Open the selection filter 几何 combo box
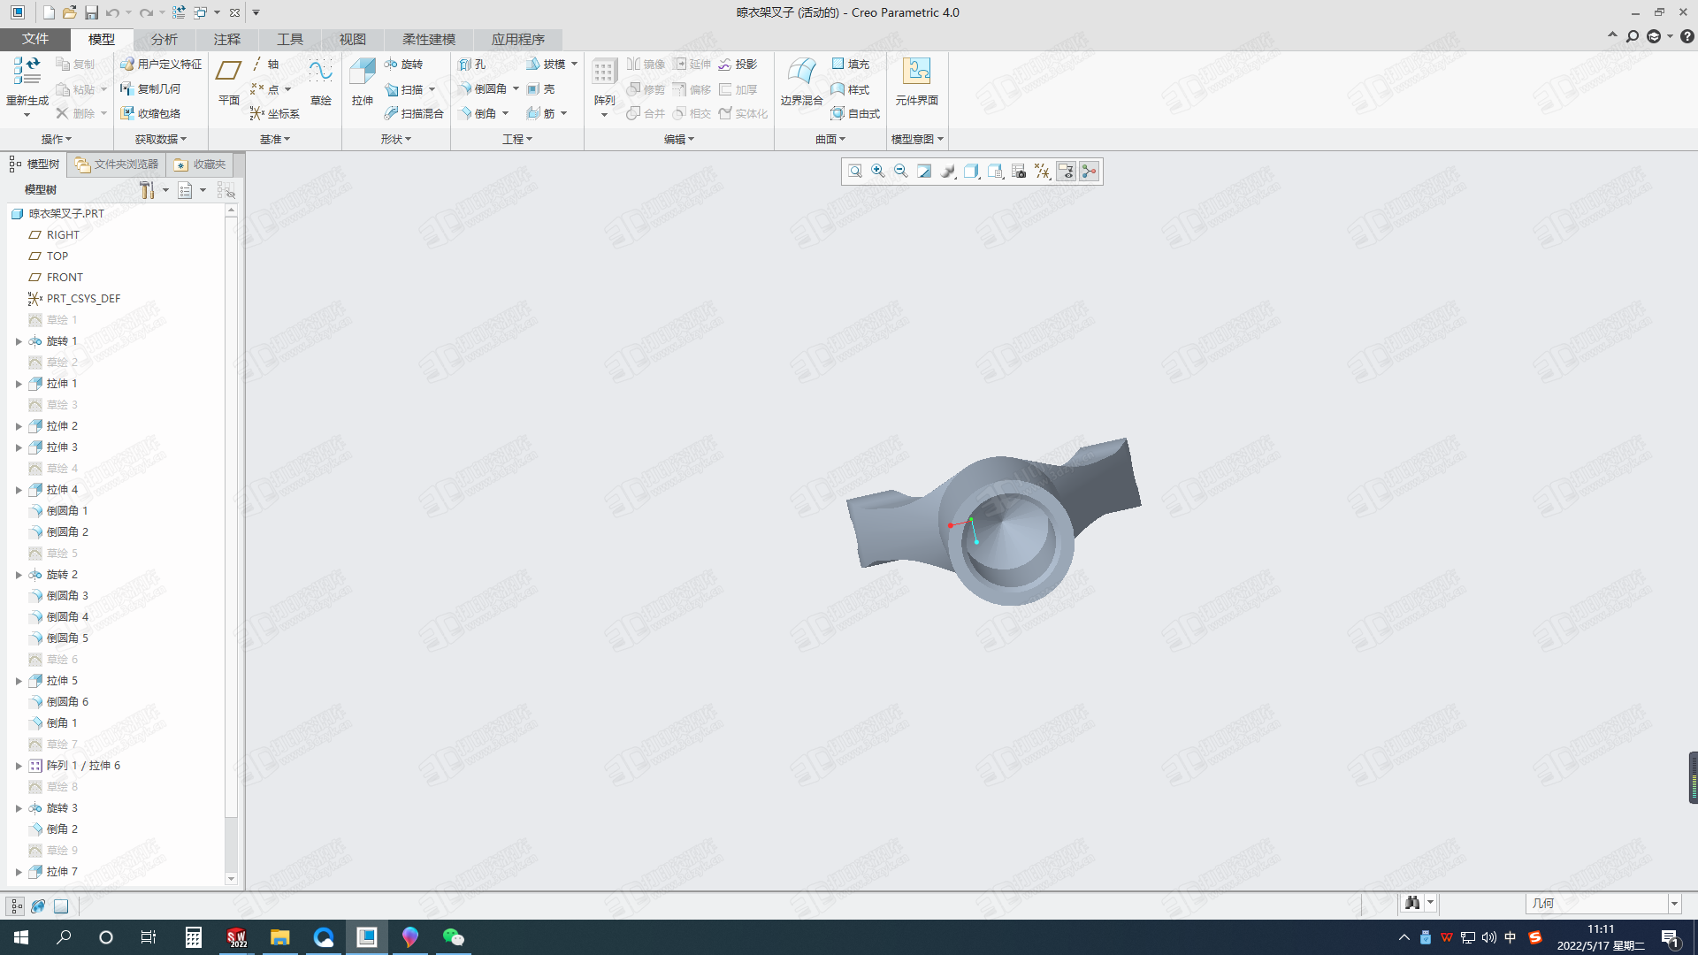 [1602, 903]
